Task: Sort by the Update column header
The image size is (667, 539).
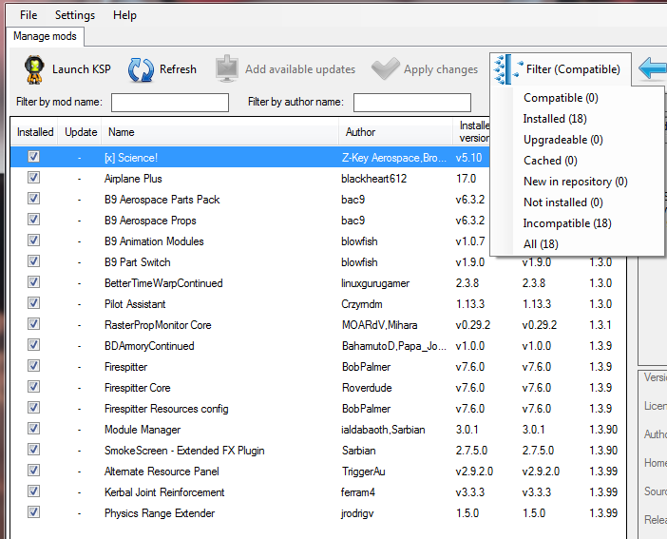Action: 81,132
